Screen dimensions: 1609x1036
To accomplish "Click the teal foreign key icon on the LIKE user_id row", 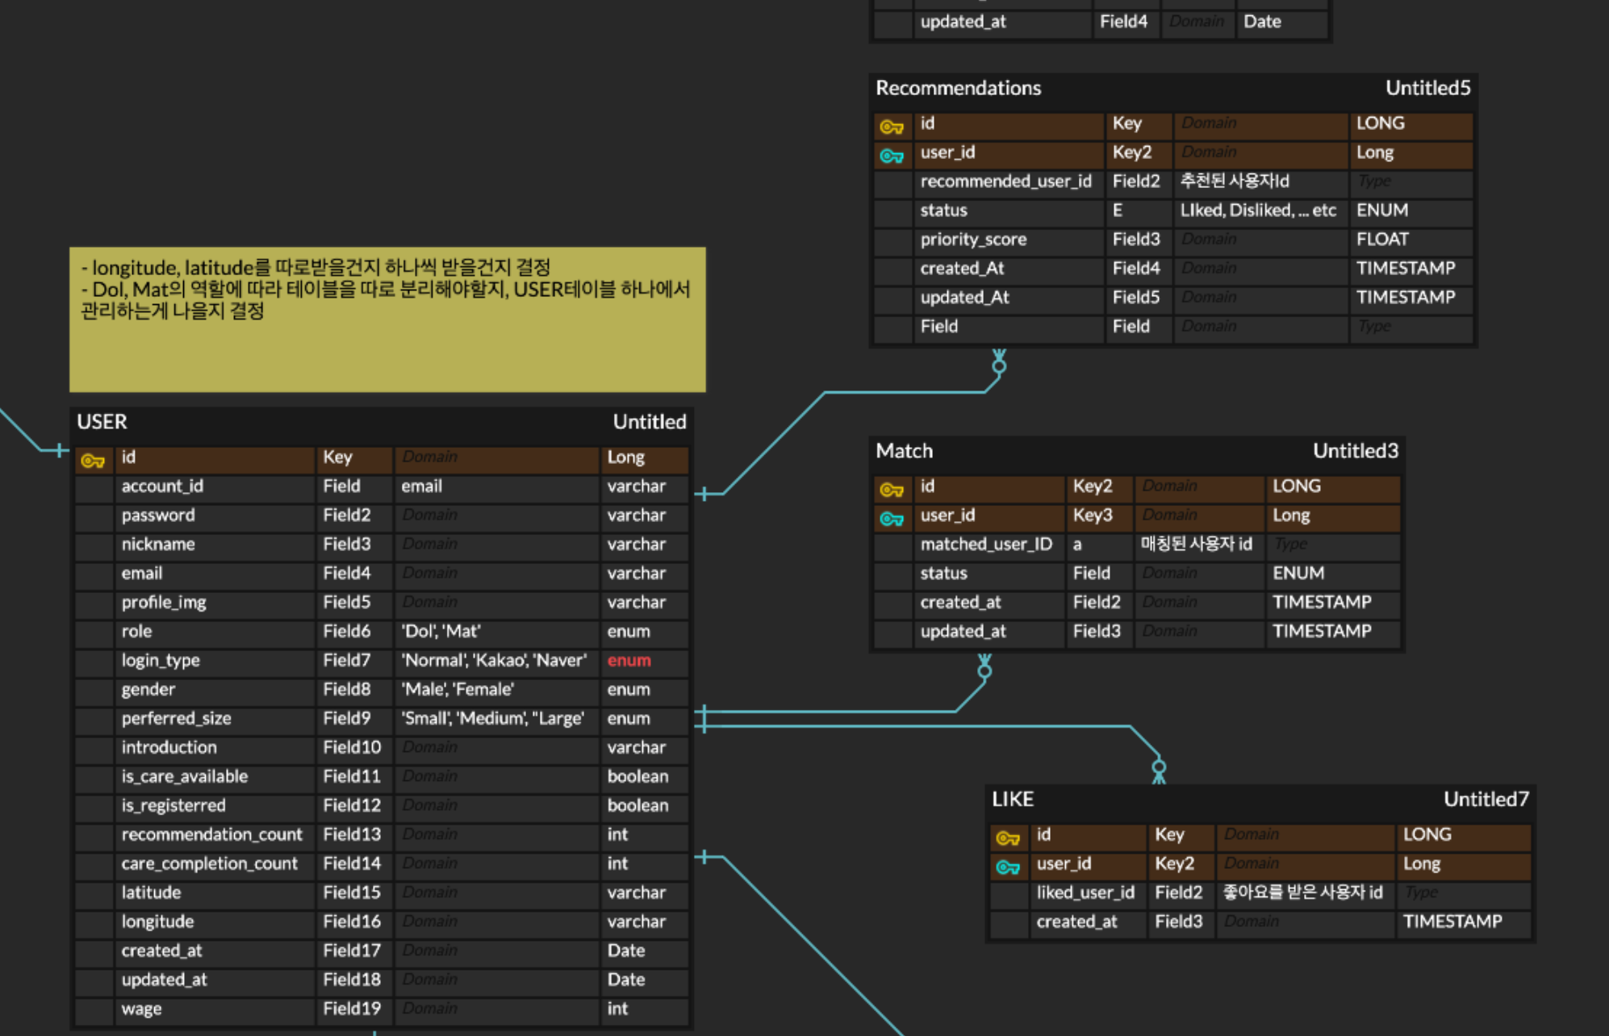I will coord(1007,867).
